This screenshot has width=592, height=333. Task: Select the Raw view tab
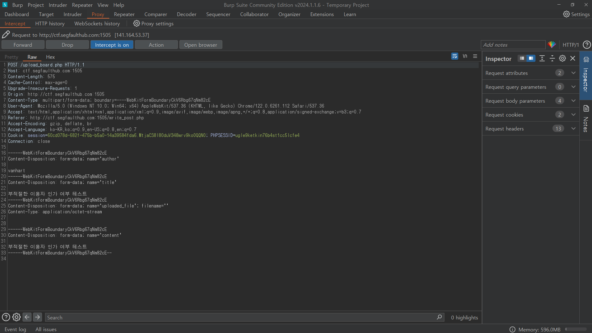(x=32, y=57)
